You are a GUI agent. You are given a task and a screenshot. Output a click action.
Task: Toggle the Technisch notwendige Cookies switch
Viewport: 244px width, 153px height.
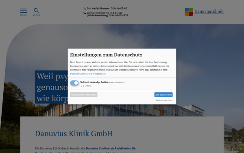74,83
